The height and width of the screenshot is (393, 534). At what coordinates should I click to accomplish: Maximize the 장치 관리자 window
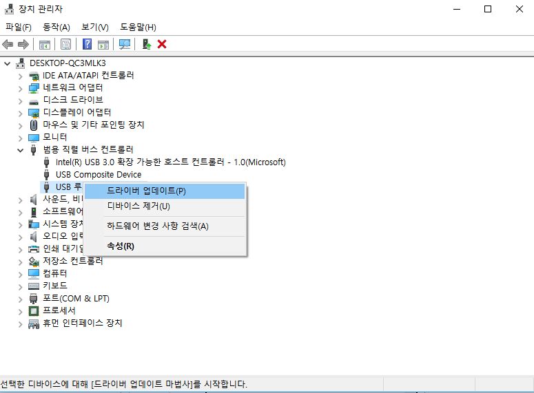(488, 9)
